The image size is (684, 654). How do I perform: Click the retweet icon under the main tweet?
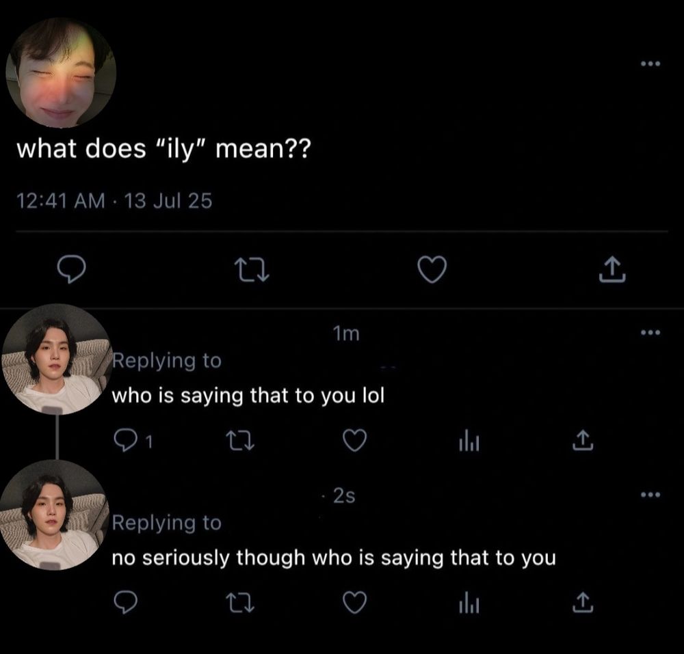[x=252, y=271]
